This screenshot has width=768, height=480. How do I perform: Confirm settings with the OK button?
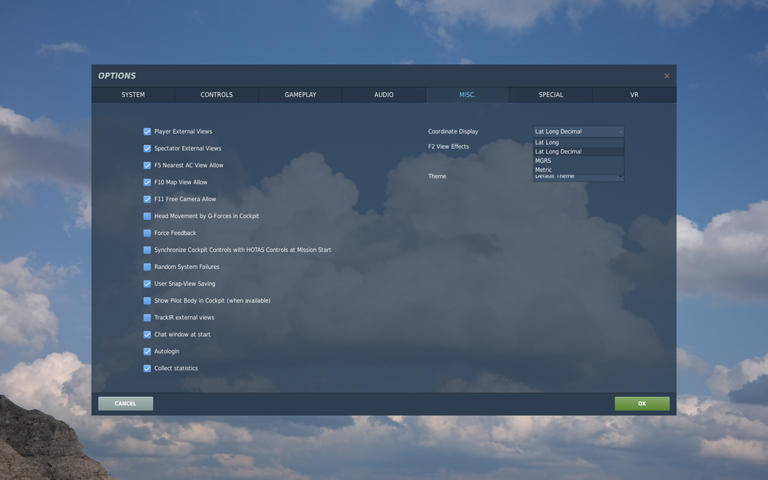point(641,403)
